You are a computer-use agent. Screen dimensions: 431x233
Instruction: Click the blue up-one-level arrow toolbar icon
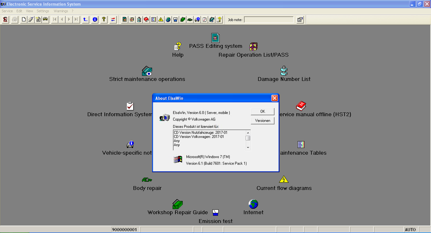[x=86, y=20]
